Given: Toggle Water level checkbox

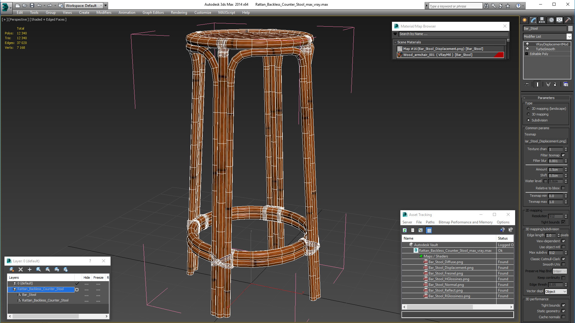Looking at the screenshot, I should [x=545, y=181].
